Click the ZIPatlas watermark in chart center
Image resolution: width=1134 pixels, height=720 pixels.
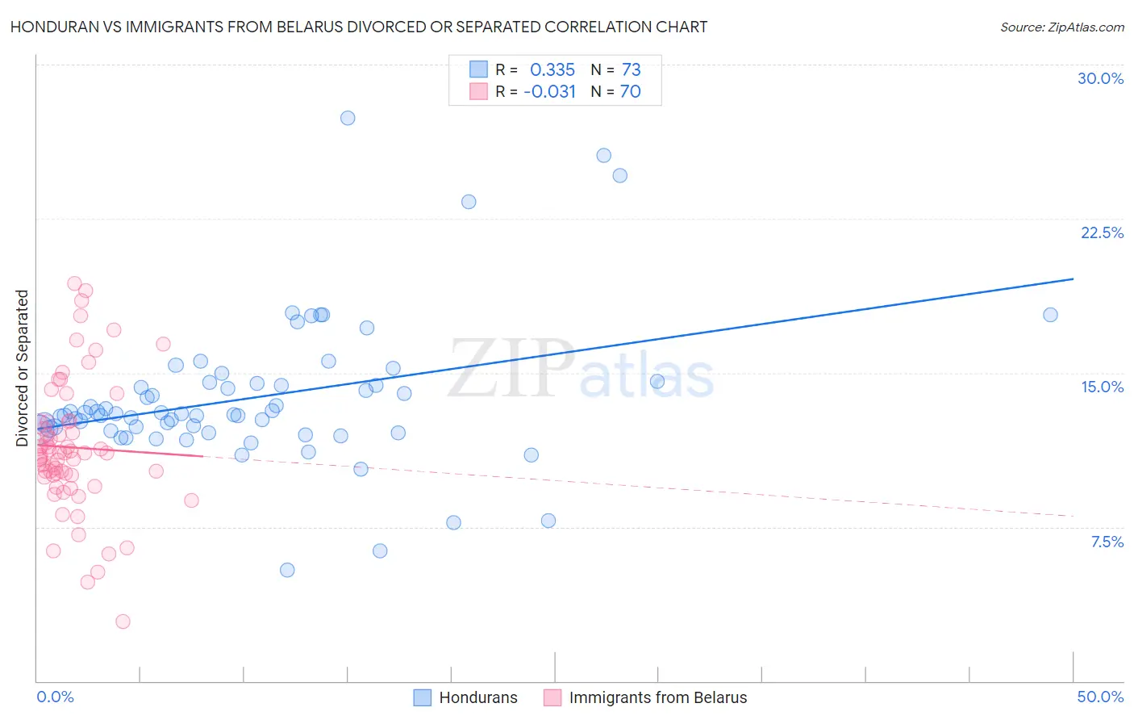tap(581, 370)
